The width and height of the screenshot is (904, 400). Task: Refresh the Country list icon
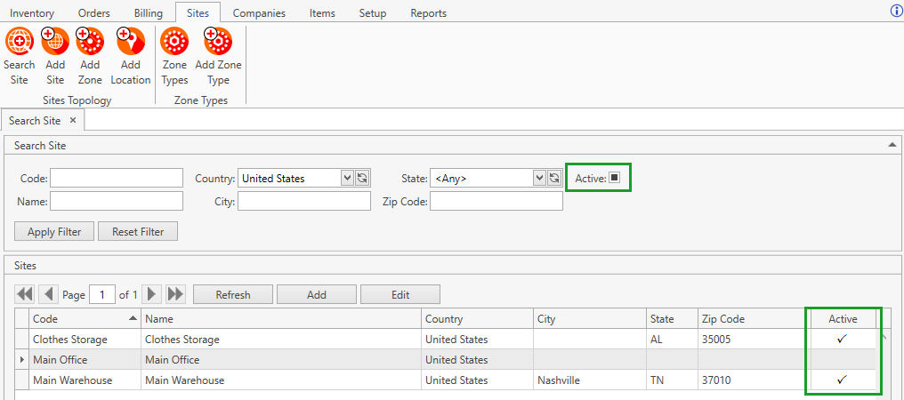[362, 178]
